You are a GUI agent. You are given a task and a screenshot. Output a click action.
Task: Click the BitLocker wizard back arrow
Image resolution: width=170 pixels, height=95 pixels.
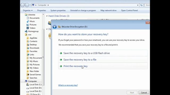pos(55,27)
